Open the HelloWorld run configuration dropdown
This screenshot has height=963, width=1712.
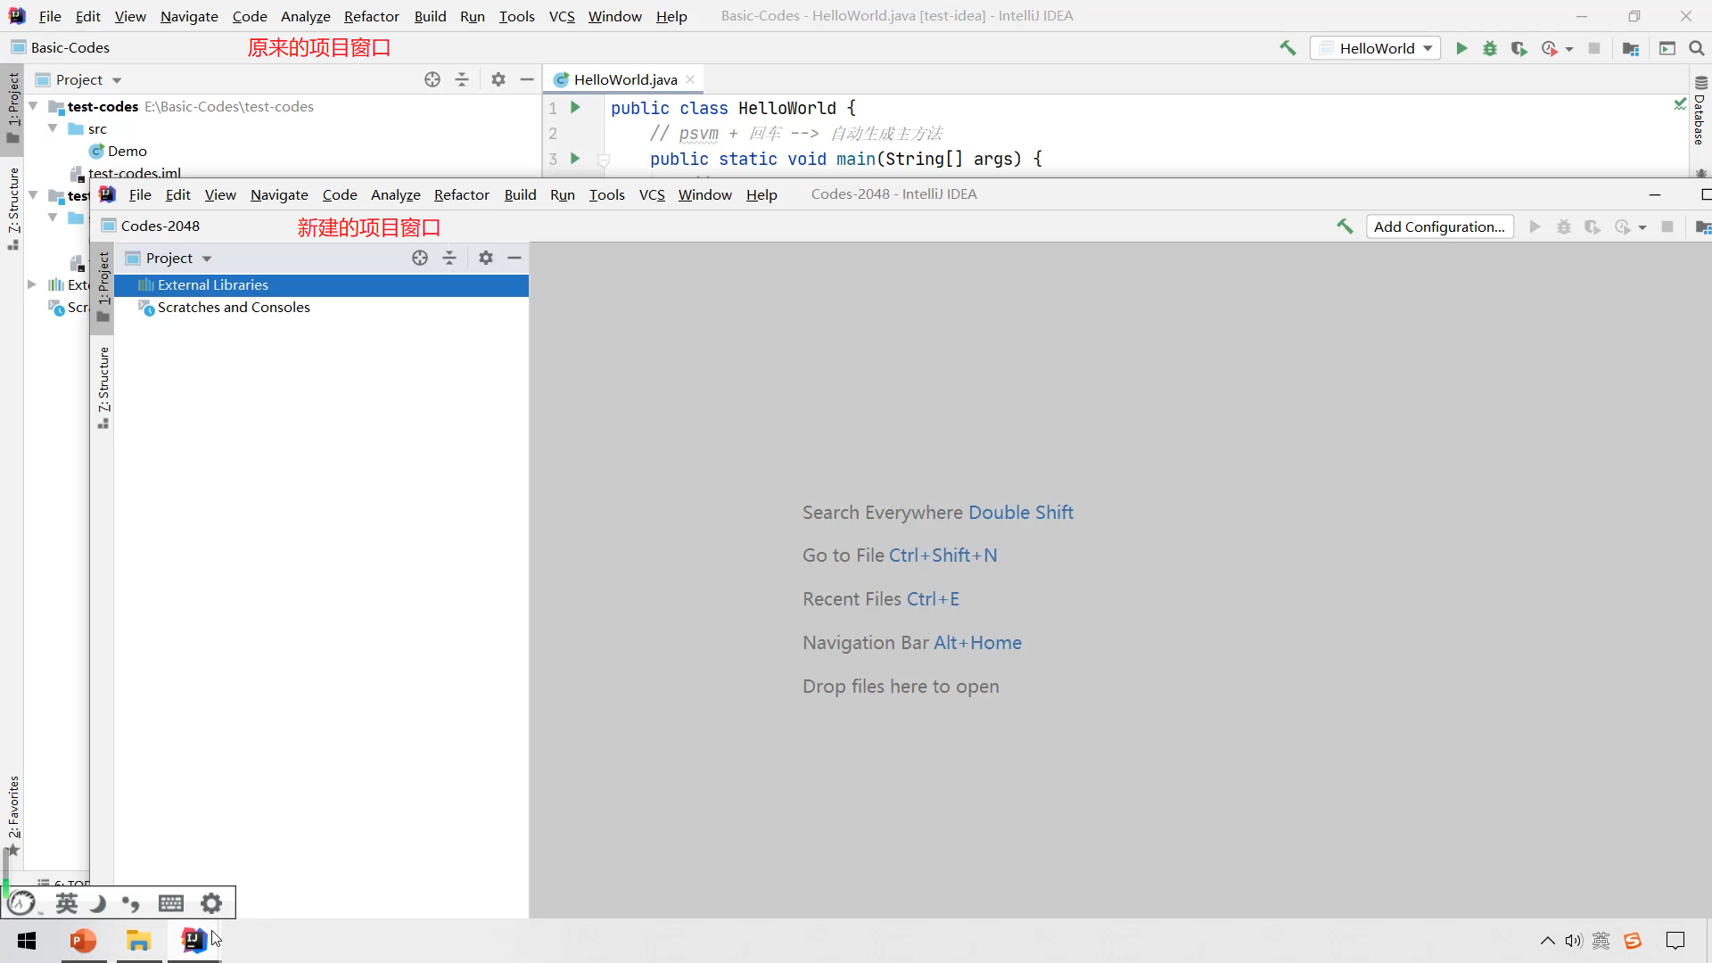click(1376, 48)
